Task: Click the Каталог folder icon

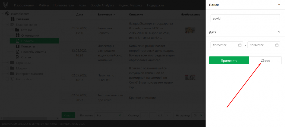Action: pyautogui.click(x=17, y=30)
